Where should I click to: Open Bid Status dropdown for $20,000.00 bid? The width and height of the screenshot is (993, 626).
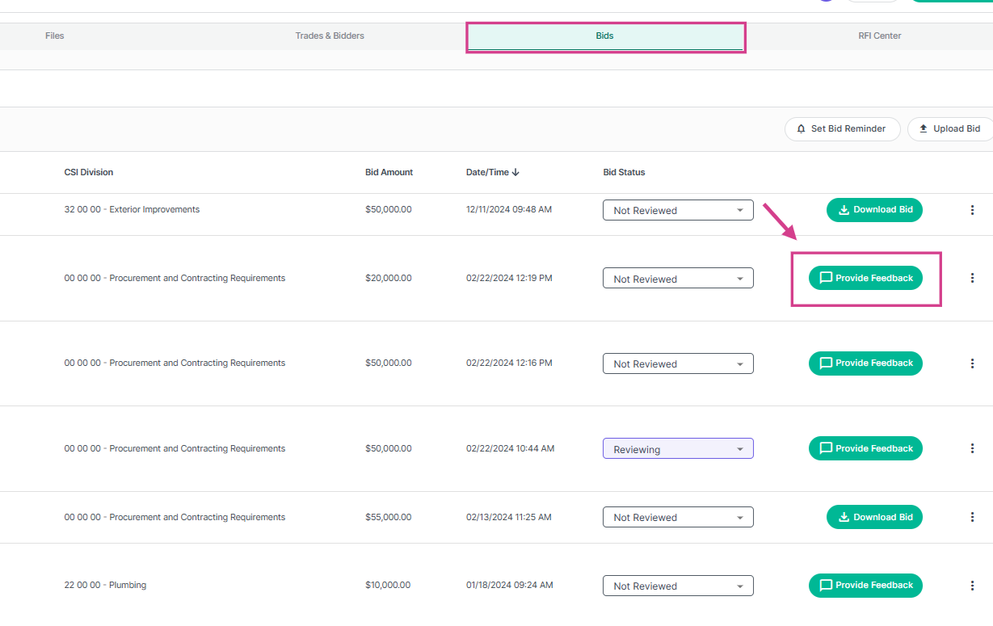tap(678, 279)
